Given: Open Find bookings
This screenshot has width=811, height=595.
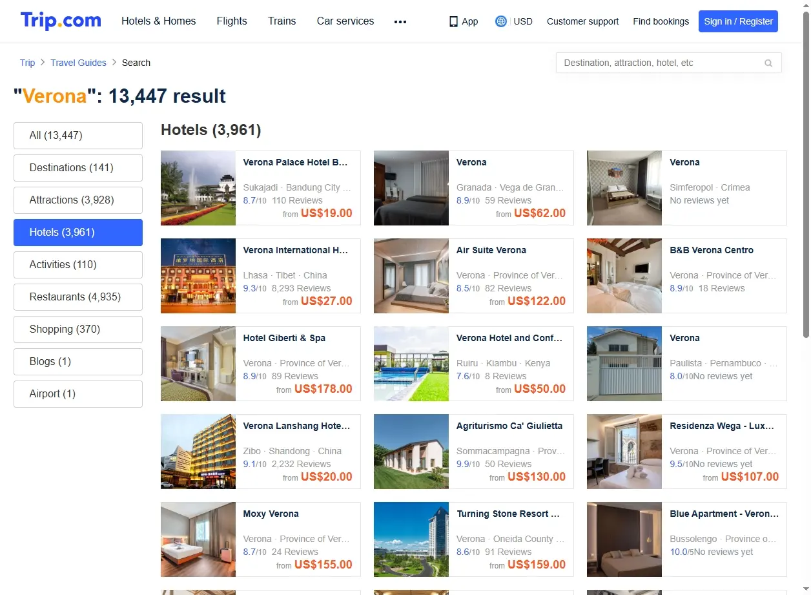Looking at the screenshot, I should (x=661, y=21).
